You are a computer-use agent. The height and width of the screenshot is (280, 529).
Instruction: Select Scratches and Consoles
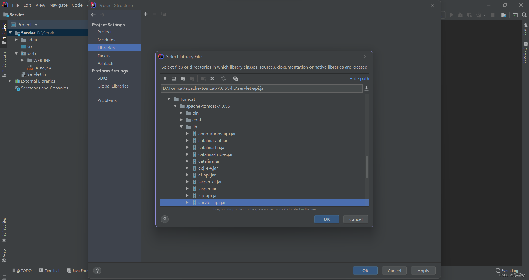point(44,88)
